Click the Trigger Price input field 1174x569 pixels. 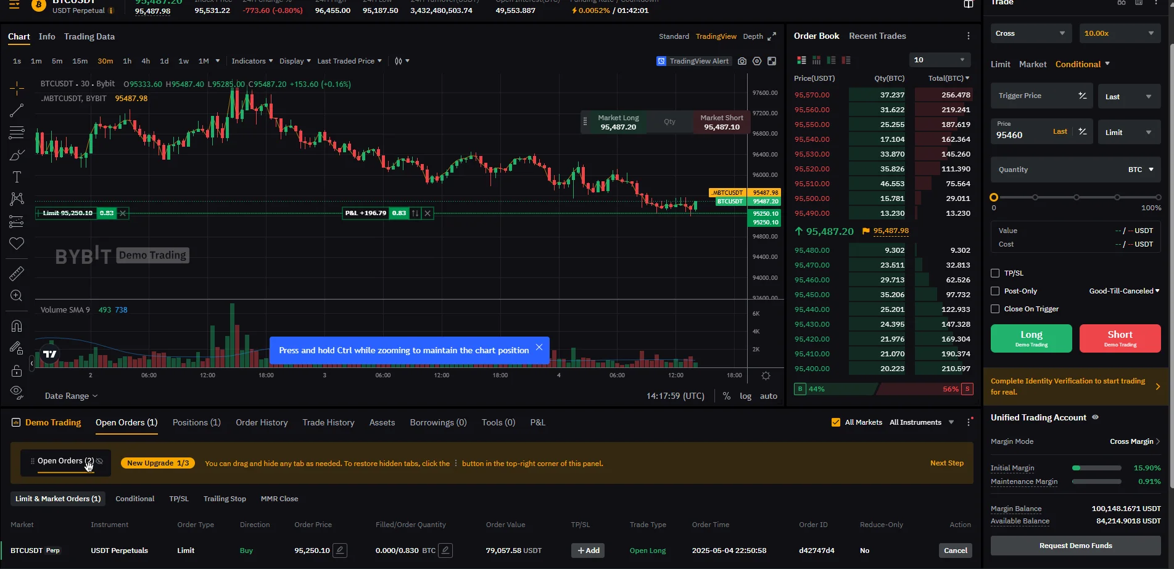(x=1042, y=96)
